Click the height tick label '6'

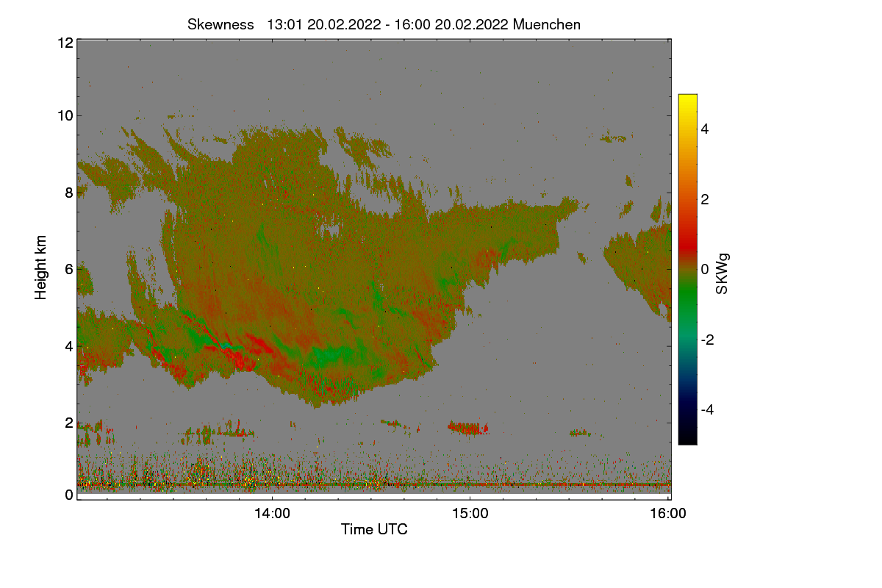coord(69,269)
